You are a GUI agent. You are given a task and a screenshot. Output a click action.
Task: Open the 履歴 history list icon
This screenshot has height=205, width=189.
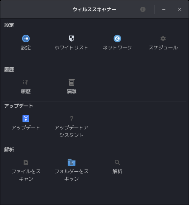(x=26, y=82)
